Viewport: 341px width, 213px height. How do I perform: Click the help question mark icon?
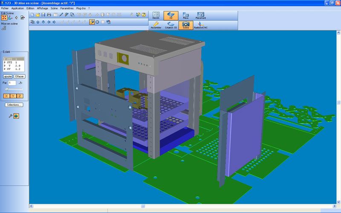(x=144, y=15)
